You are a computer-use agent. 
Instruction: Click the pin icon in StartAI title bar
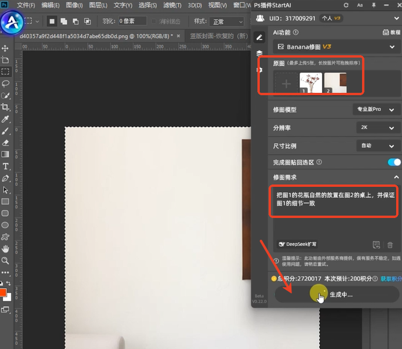pyautogui.click(x=374, y=5)
